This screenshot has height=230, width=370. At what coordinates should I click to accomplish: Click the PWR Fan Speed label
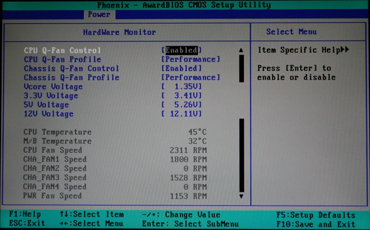[52, 196]
